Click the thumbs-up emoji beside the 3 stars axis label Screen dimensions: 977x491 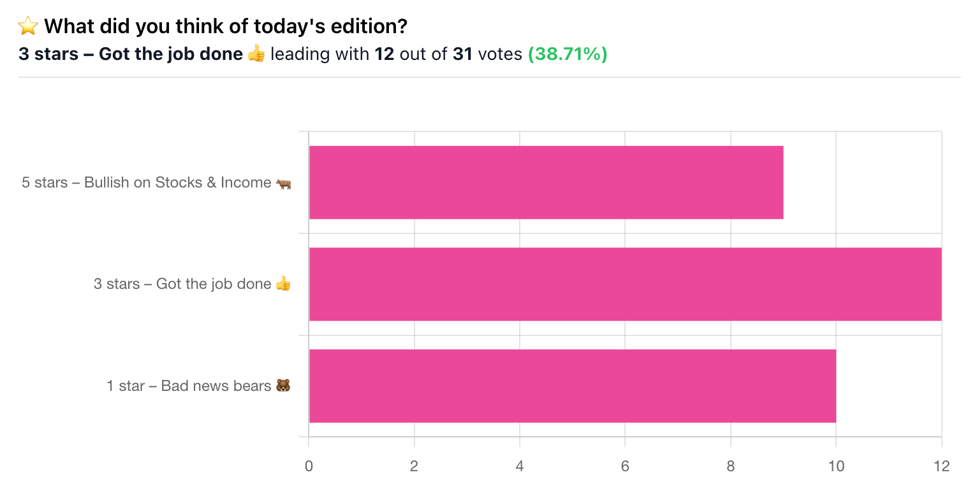283,284
